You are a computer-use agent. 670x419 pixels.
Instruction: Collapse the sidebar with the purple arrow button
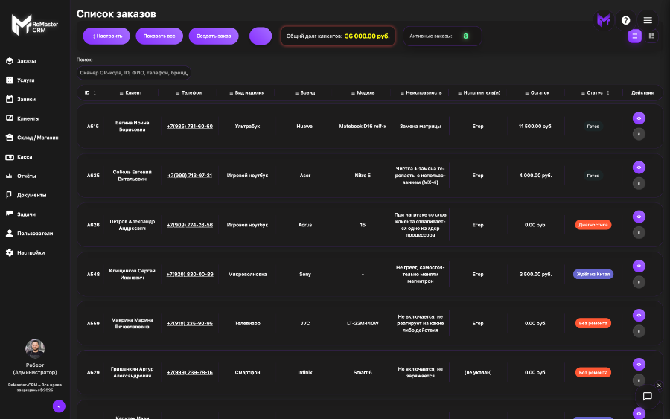pyautogui.click(x=59, y=406)
